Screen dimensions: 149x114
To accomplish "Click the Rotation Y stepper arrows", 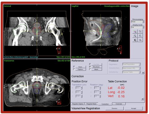I will coord(100,92).
